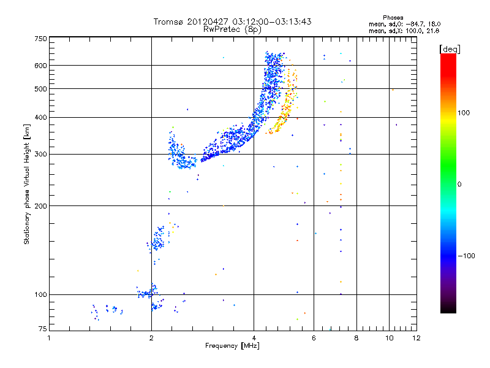Click the black bottom end of the colorbar
490x368 pixels.
[448, 309]
